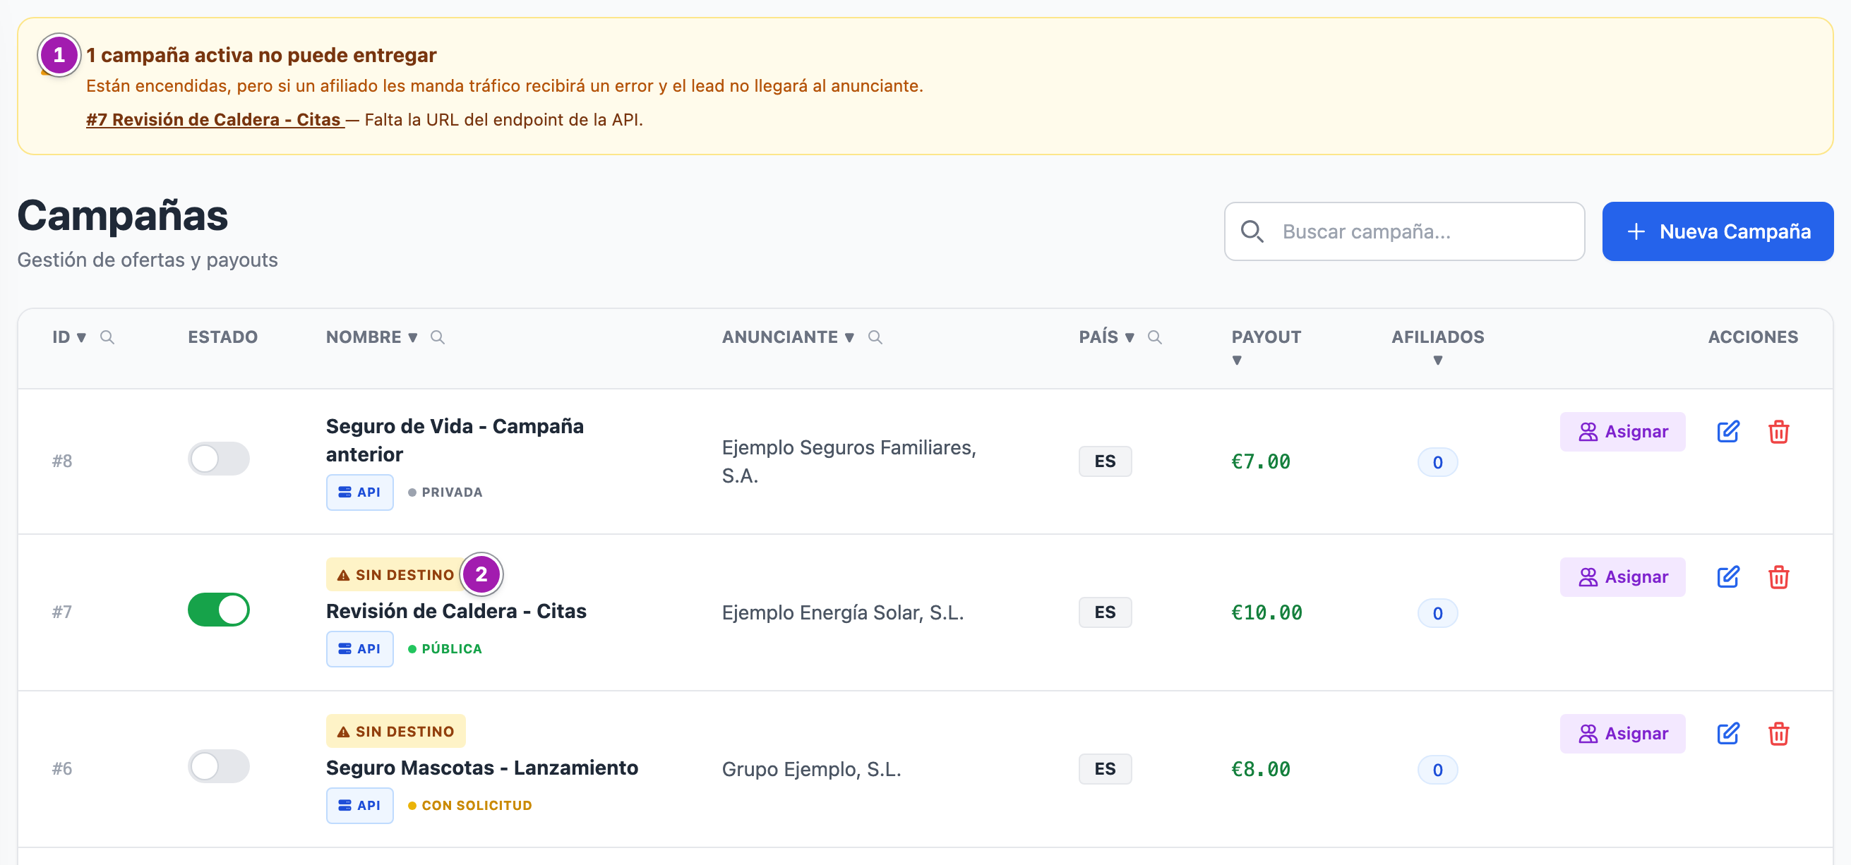The height and width of the screenshot is (865, 1851).
Task: Click the €8.00 payout value
Action: [1261, 770]
